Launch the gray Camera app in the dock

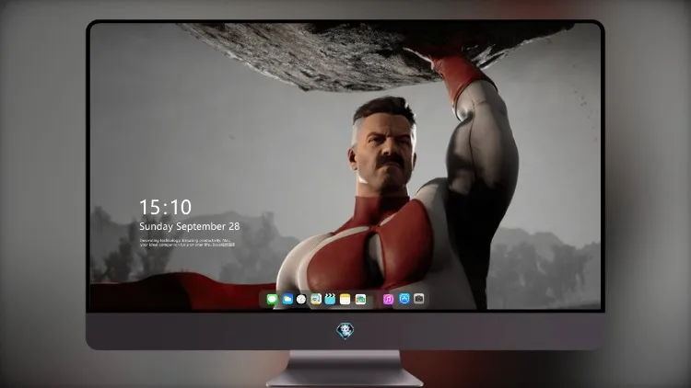tap(419, 299)
